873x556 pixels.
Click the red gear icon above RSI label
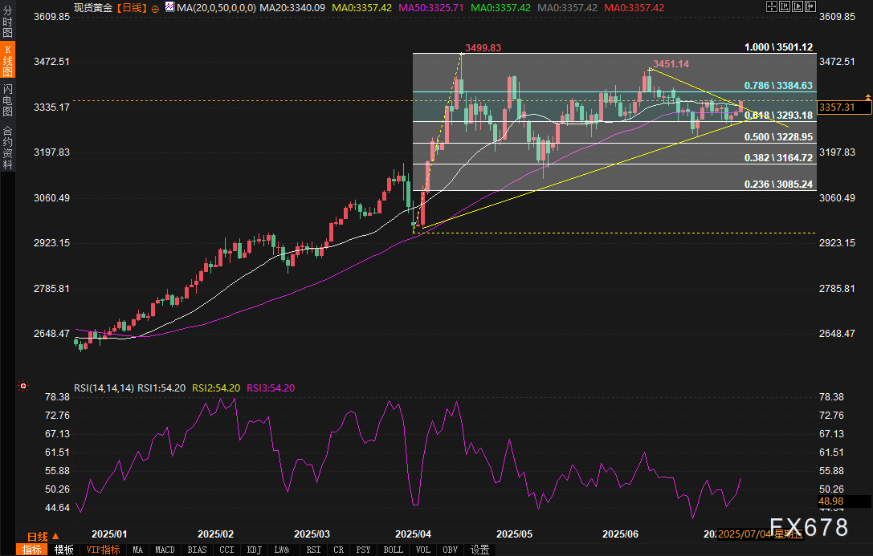23,386
